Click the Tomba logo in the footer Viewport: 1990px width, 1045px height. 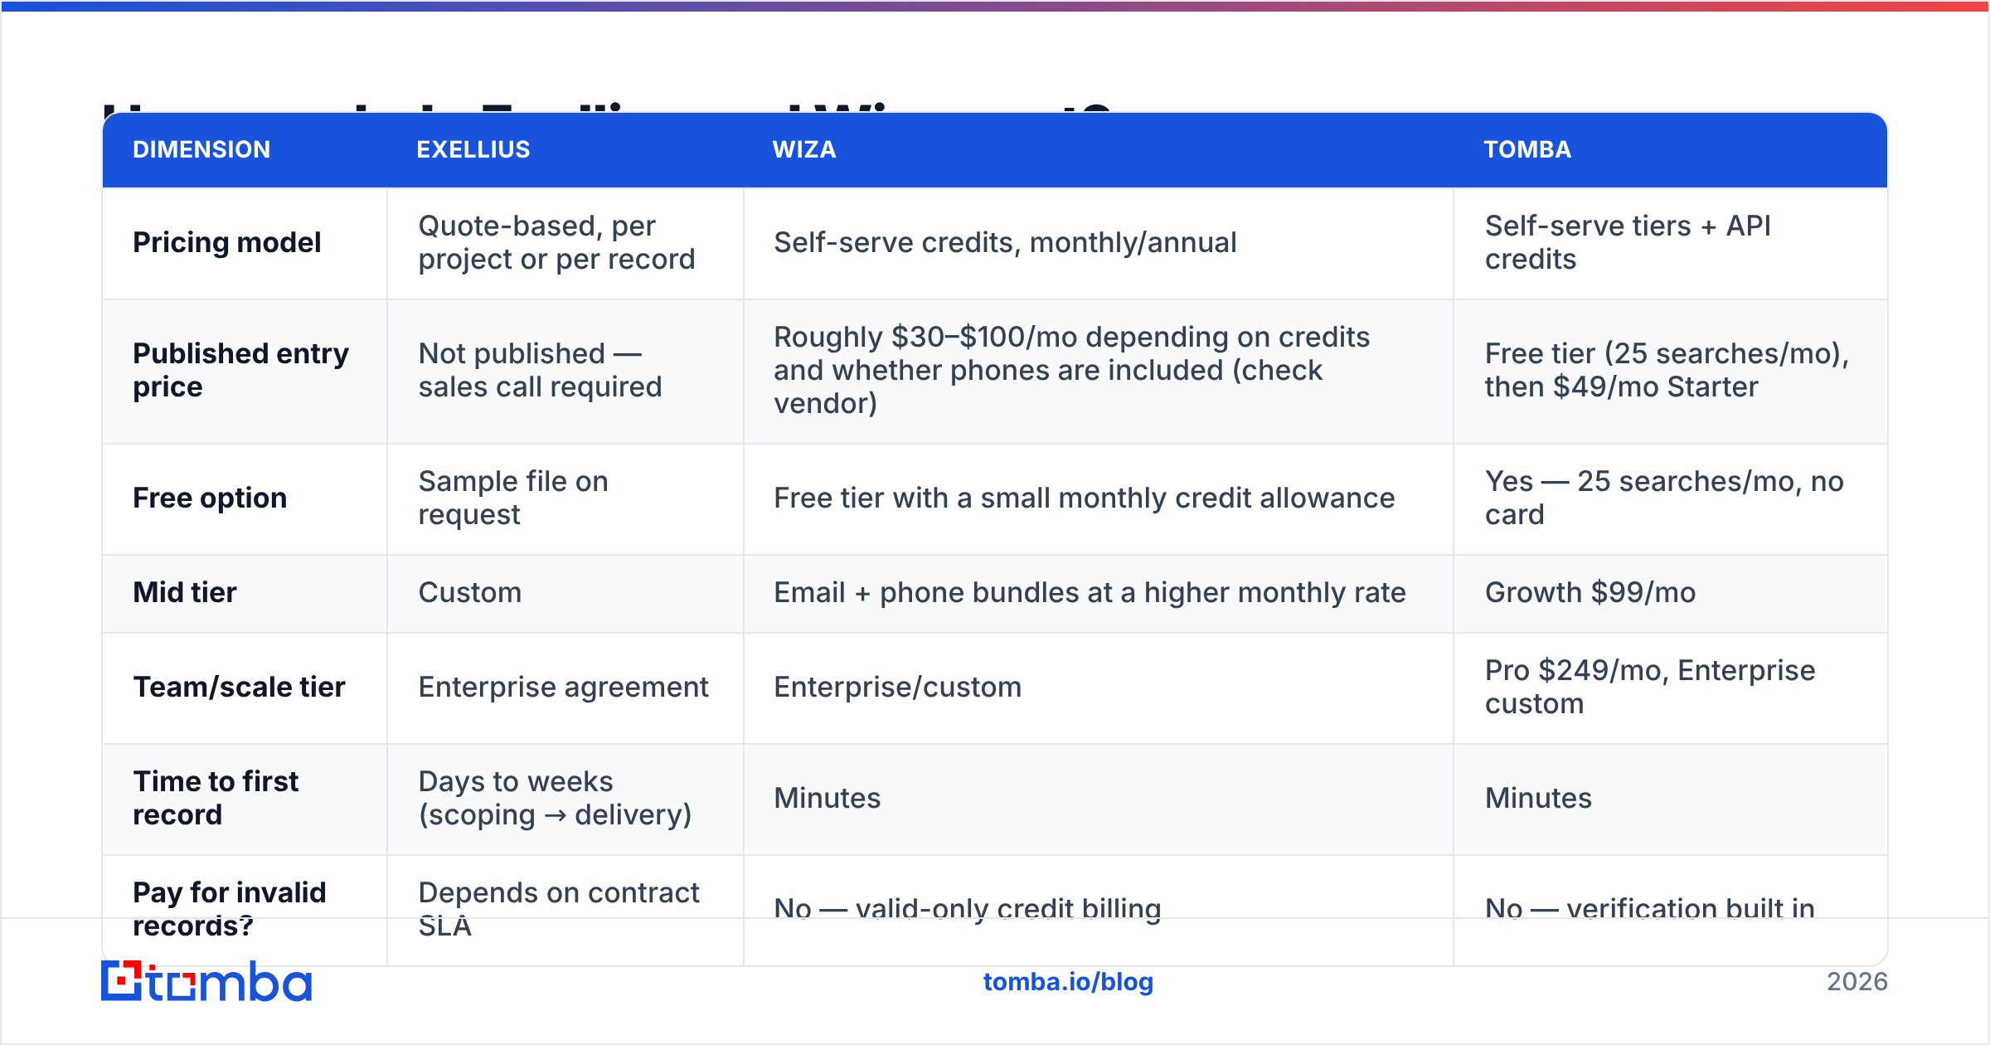206,981
